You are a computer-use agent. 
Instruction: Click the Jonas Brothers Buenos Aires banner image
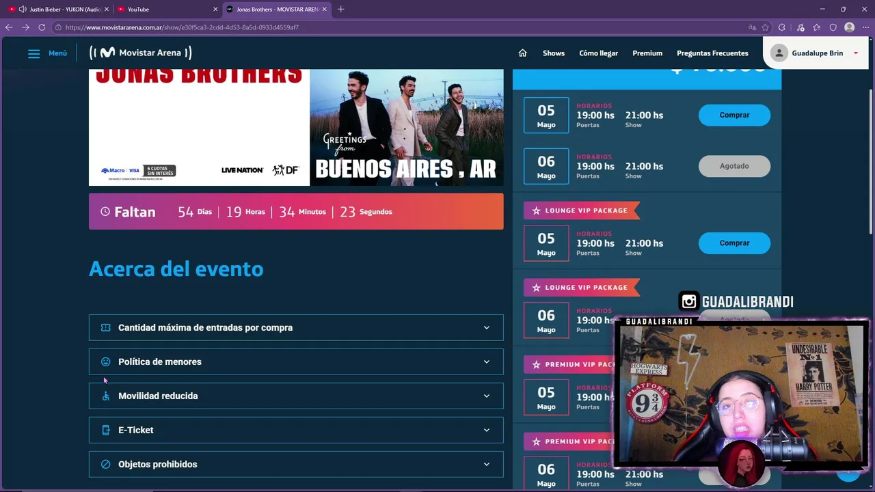coord(296,127)
